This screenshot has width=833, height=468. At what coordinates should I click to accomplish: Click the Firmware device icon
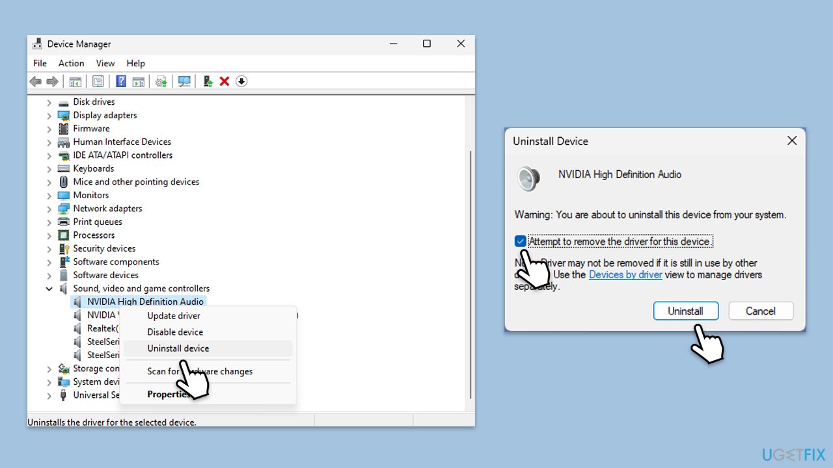(64, 129)
